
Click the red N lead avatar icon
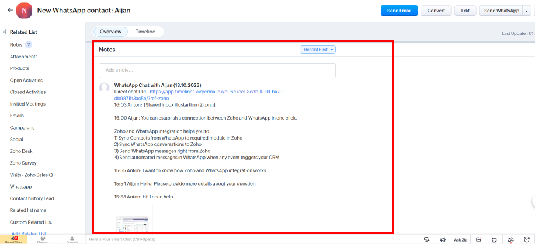pos(24,11)
